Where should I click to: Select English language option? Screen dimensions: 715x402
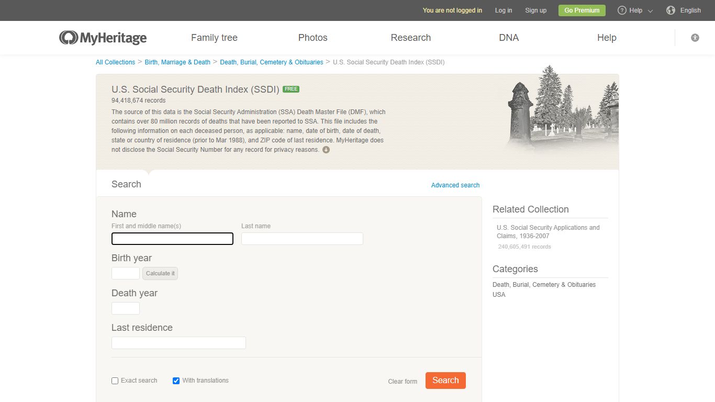(690, 10)
